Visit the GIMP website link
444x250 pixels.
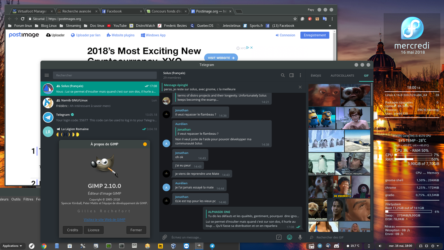(x=104, y=219)
